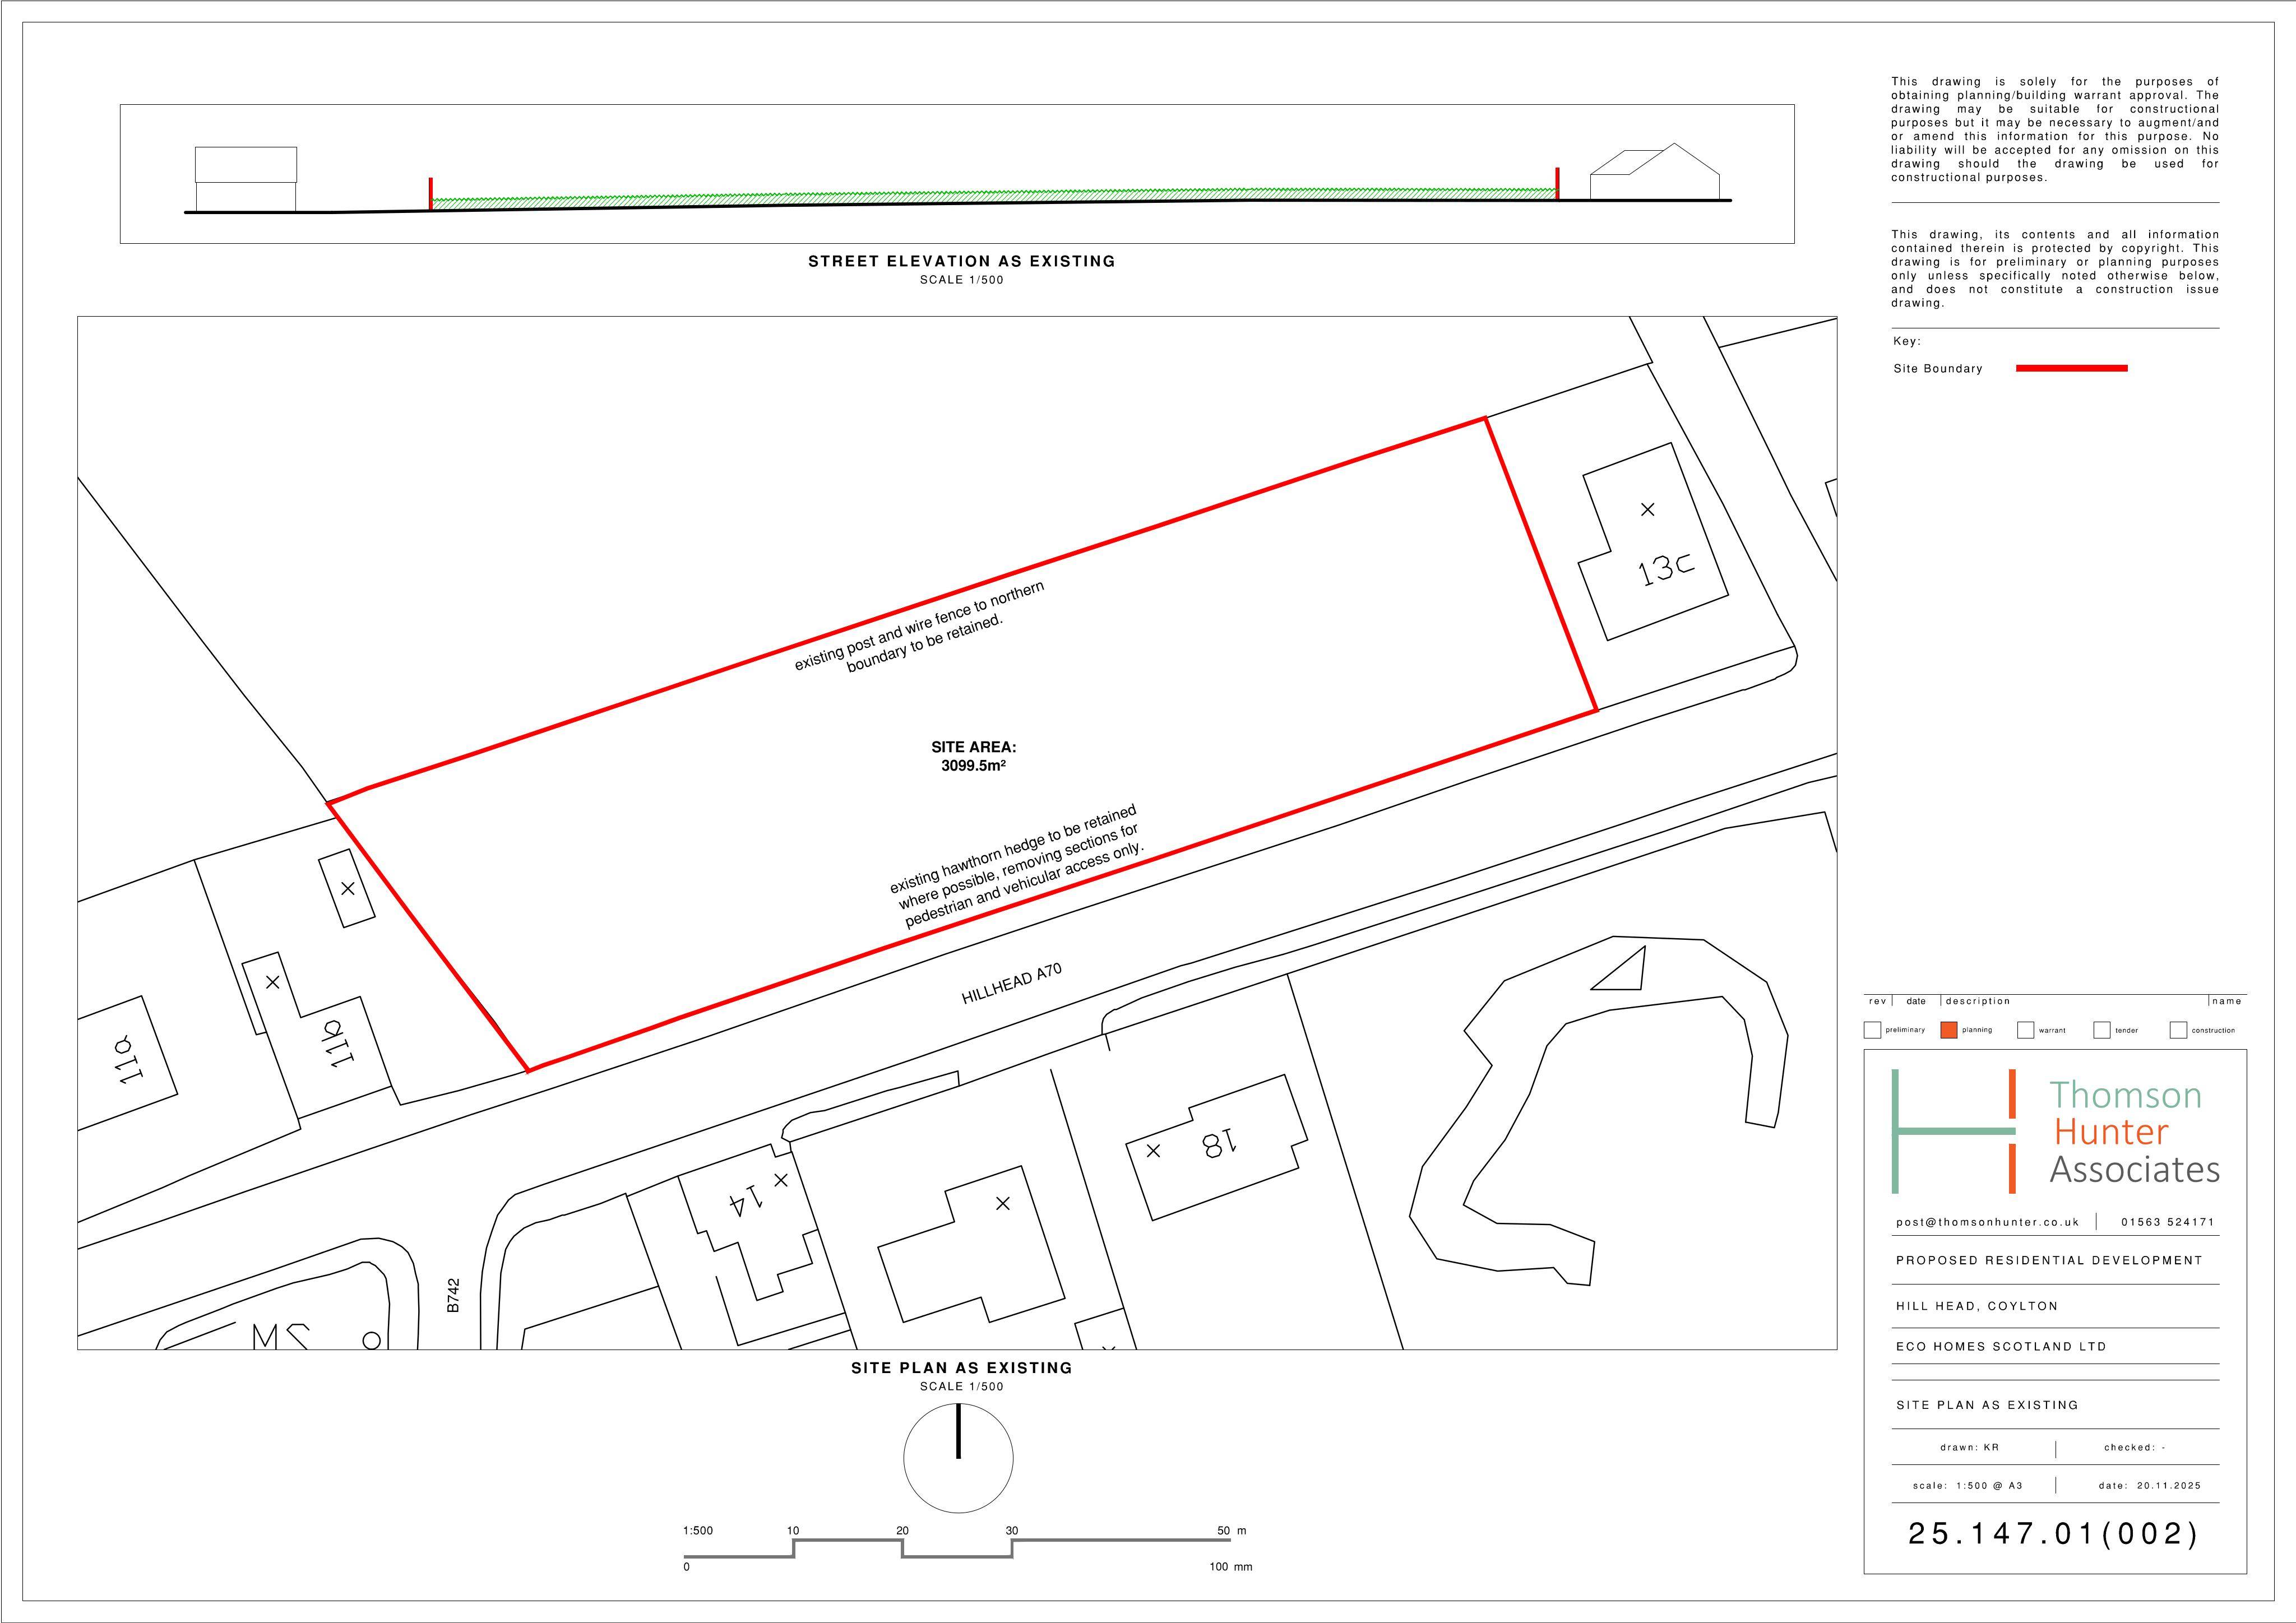2296x1623 pixels.
Task: Tick the tender status checkbox
Action: pyautogui.click(x=2102, y=1030)
